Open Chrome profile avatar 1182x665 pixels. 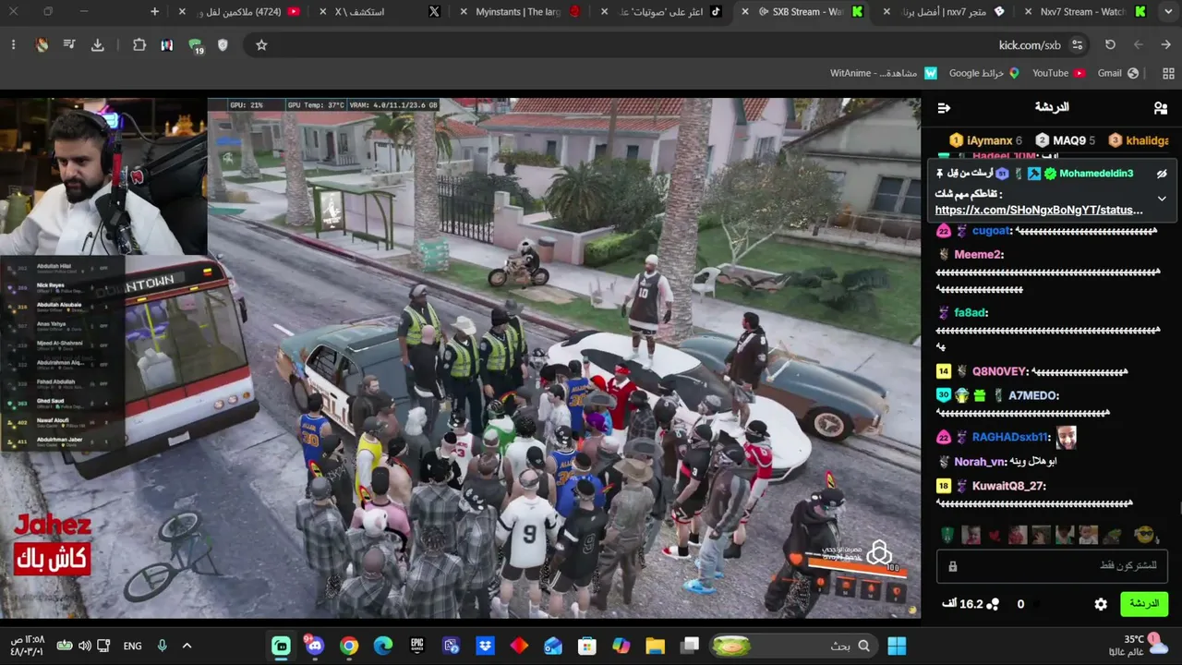coord(42,44)
